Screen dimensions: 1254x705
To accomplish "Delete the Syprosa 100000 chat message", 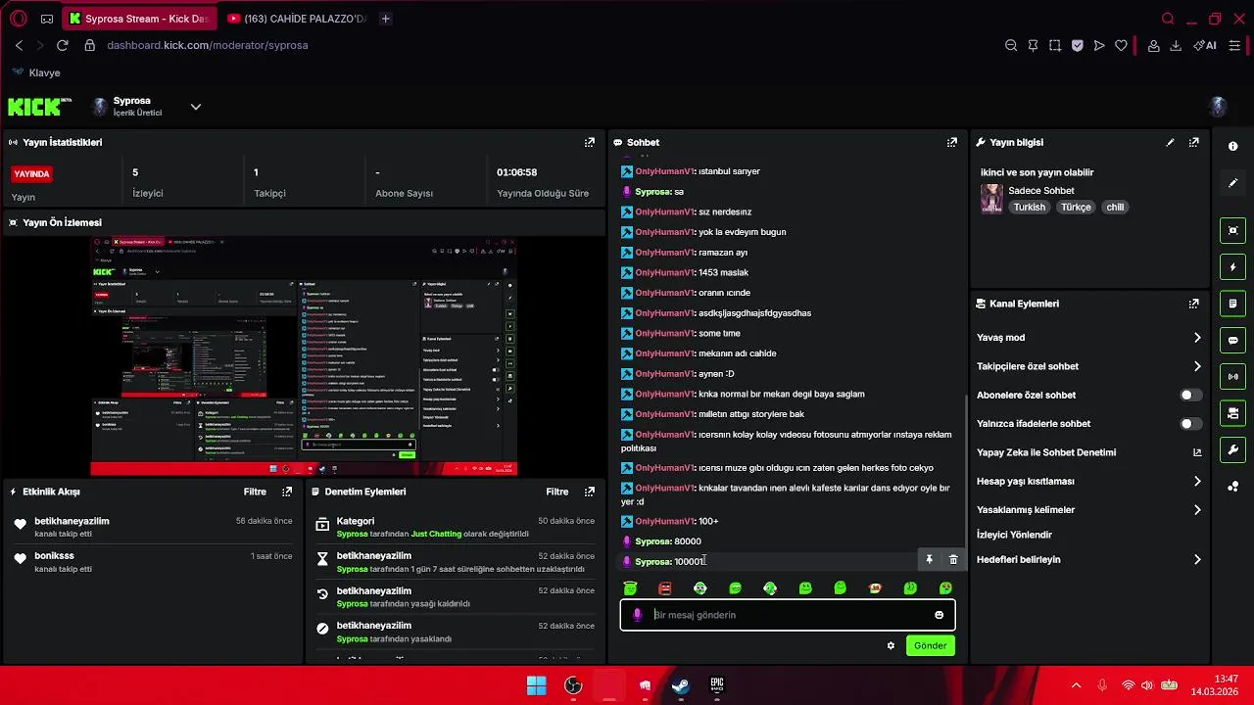I will tap(952, 560).
